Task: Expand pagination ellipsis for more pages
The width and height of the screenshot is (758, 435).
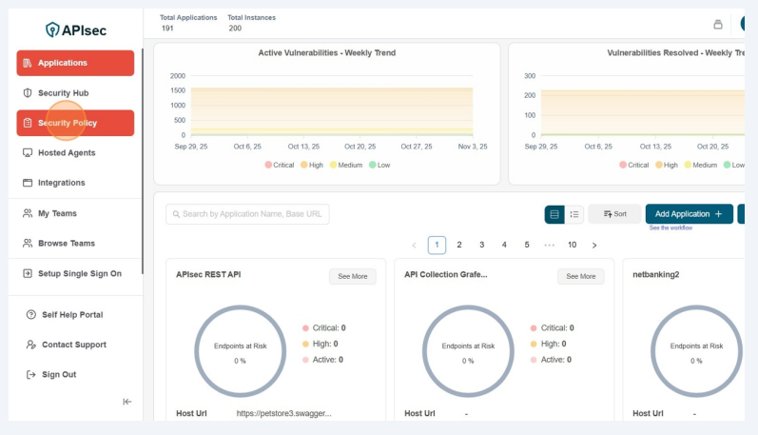Action: pos(550,245)
